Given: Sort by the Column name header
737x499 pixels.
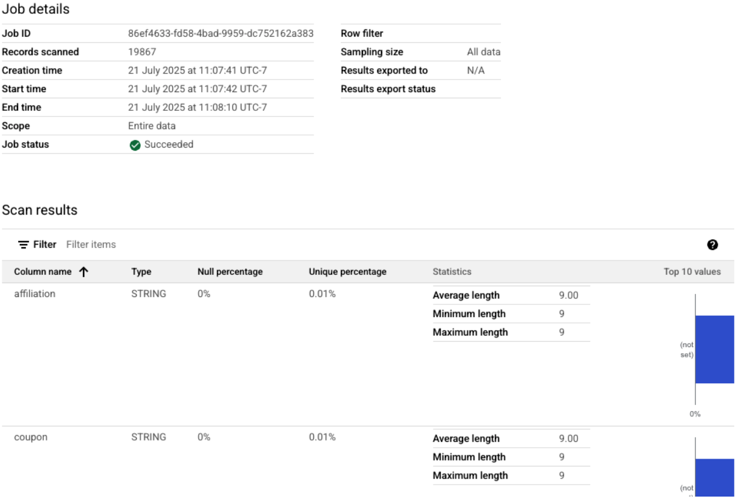Looking at the screenshot, I should point(43,272).
